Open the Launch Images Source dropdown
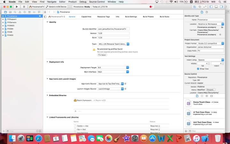 click(x=111, y=89)
